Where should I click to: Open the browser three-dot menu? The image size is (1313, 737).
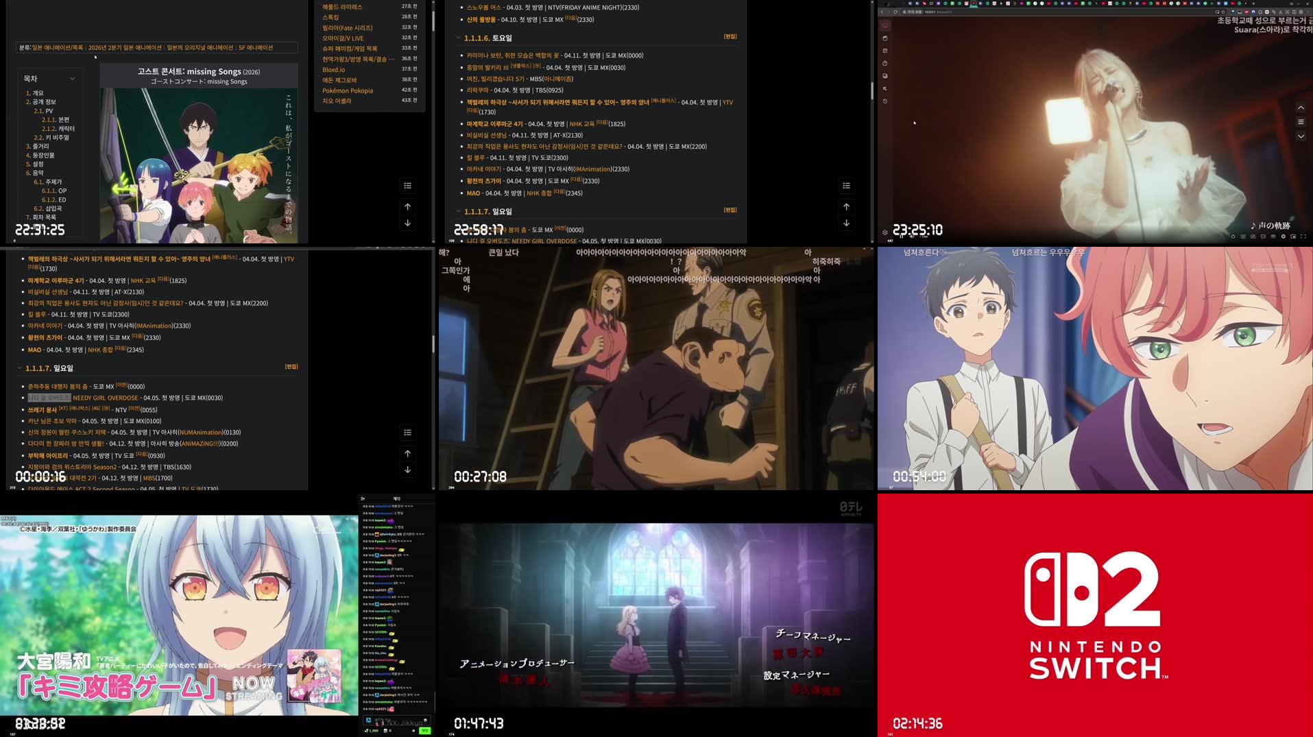coord(1308,12)
